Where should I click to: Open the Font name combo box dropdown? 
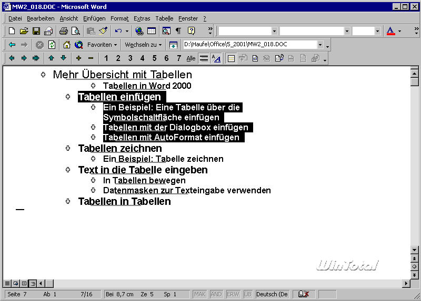(347, 32)
